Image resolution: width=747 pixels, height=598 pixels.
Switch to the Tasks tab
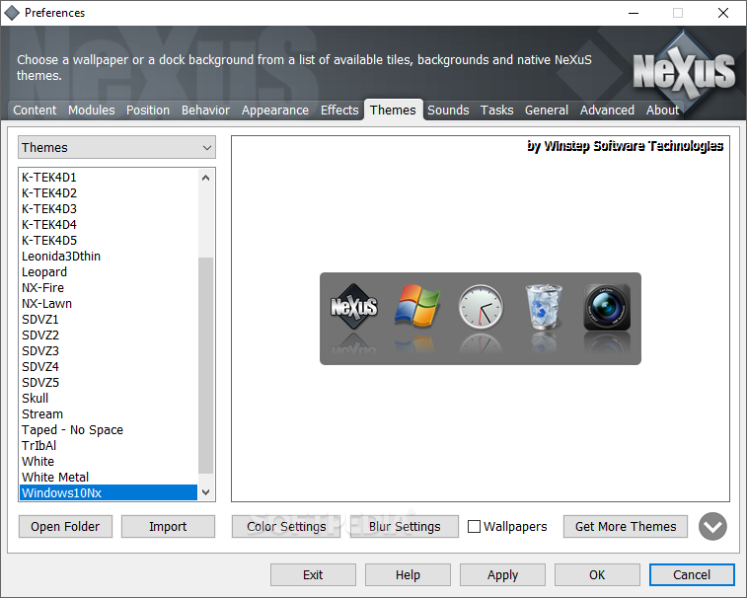tap(497, 111)
